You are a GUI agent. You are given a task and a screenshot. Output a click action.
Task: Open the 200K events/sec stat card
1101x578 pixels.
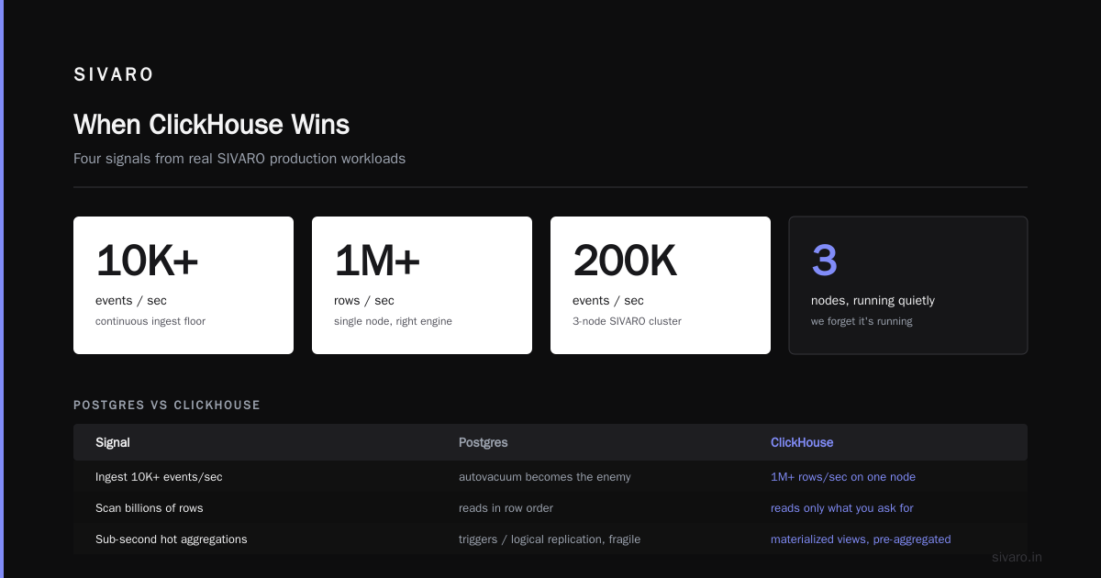661,285
